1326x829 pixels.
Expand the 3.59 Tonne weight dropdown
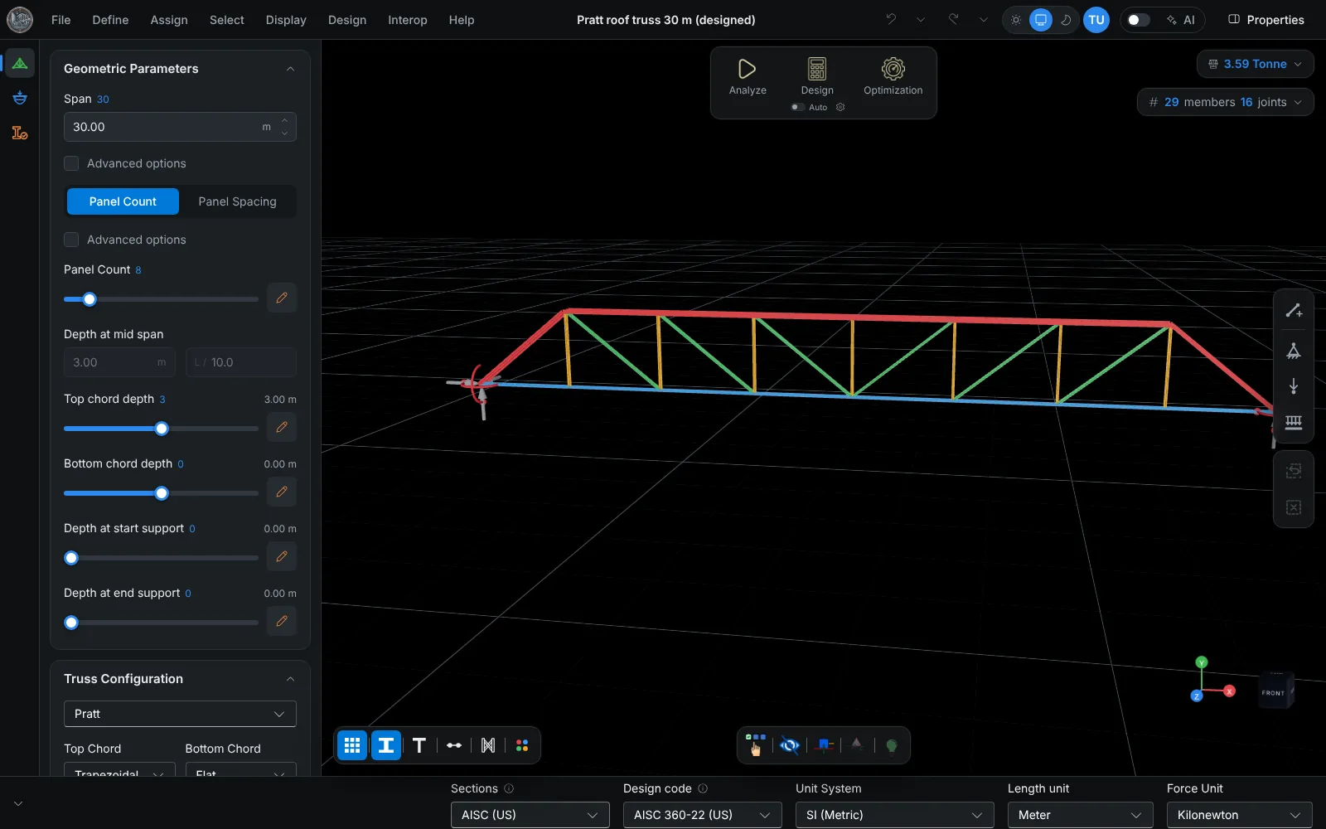click(x=1255, y=64)
